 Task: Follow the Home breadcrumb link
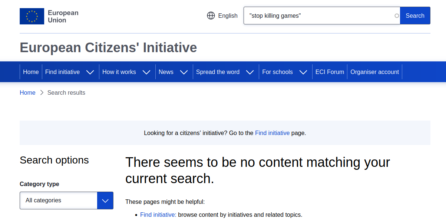click(x=27, y=93)
